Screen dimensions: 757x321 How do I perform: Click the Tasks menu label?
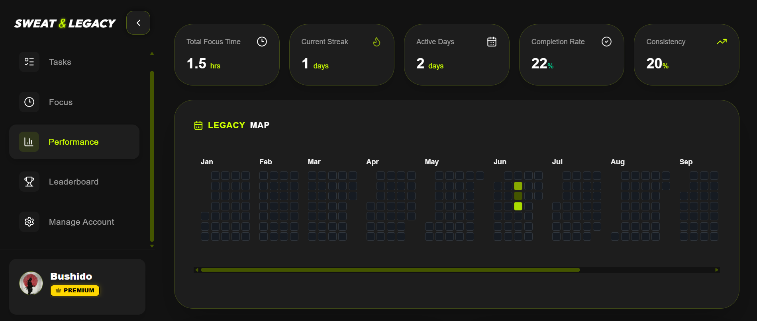click(60, 62)
